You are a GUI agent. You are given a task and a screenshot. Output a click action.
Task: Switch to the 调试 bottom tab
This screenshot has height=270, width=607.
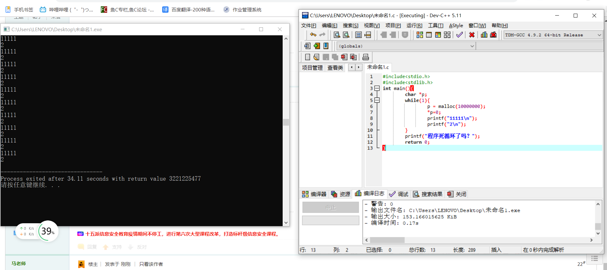[x=399, y=194]
